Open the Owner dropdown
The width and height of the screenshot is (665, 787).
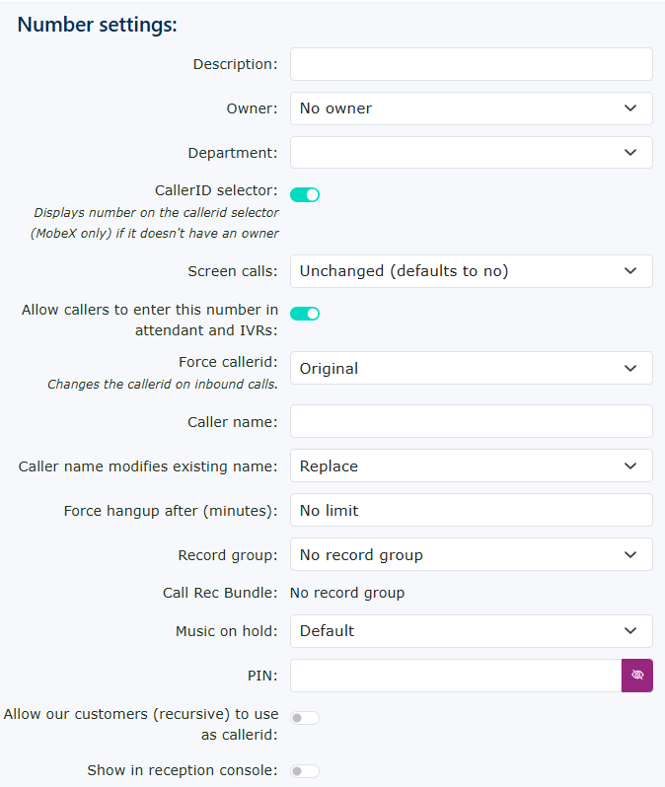tap(471, 108)
